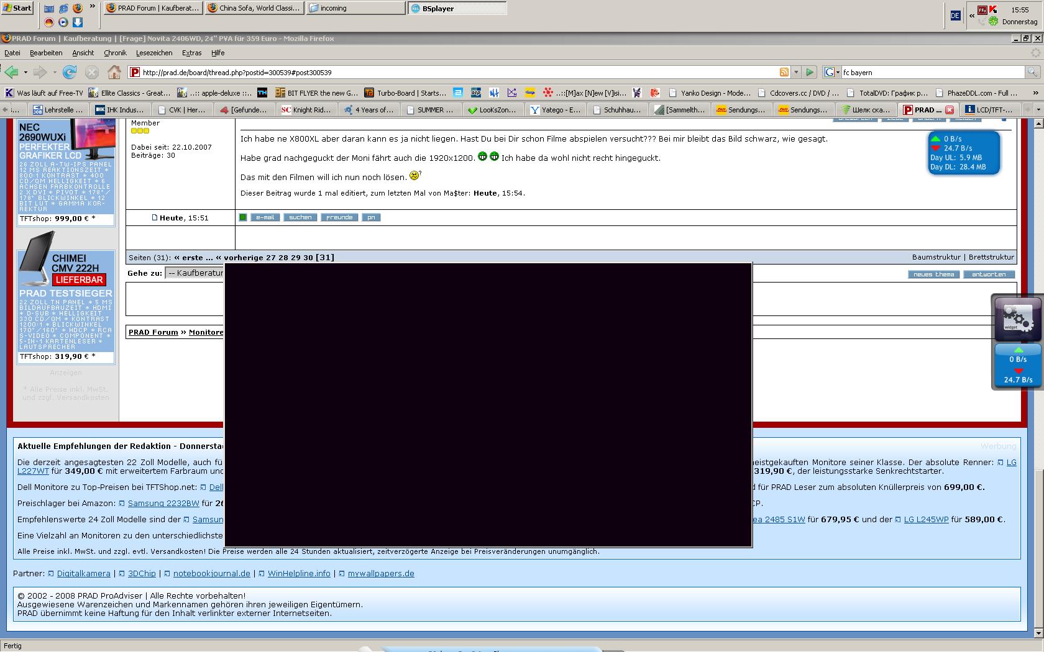Viewport: 1044px width, 652px height.
Task: Switch to the Knight Rid... tab
Action: pos(307,110)
